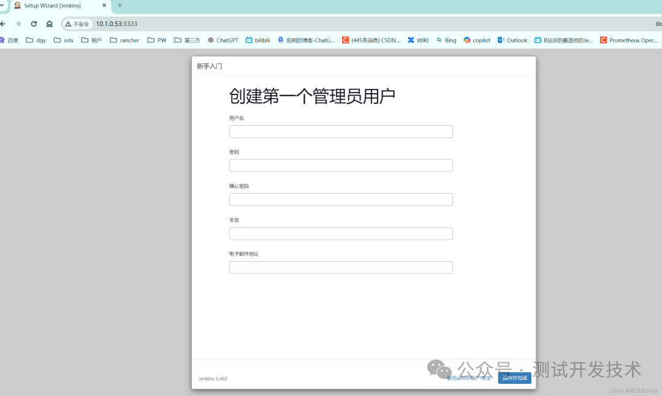
Task: Focus the 确认密码 input field
Action: coord(341,199)
